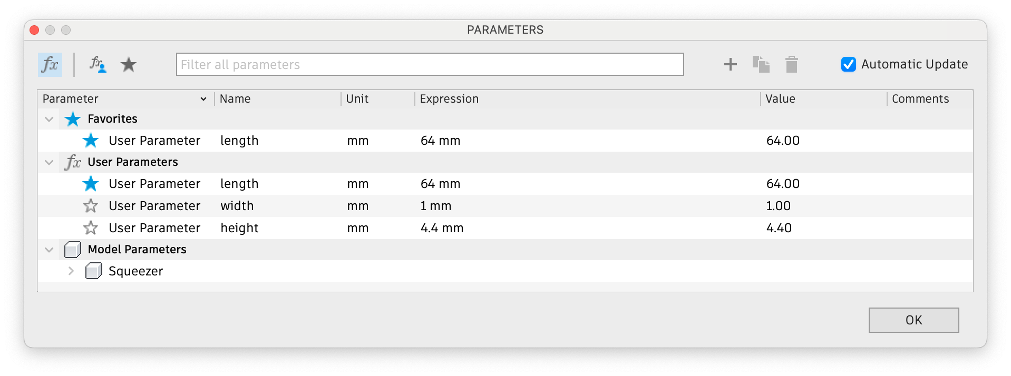Click the Filter all parameters field
Viewport: 1011px width, 376px height.
(x=430, y=64)
